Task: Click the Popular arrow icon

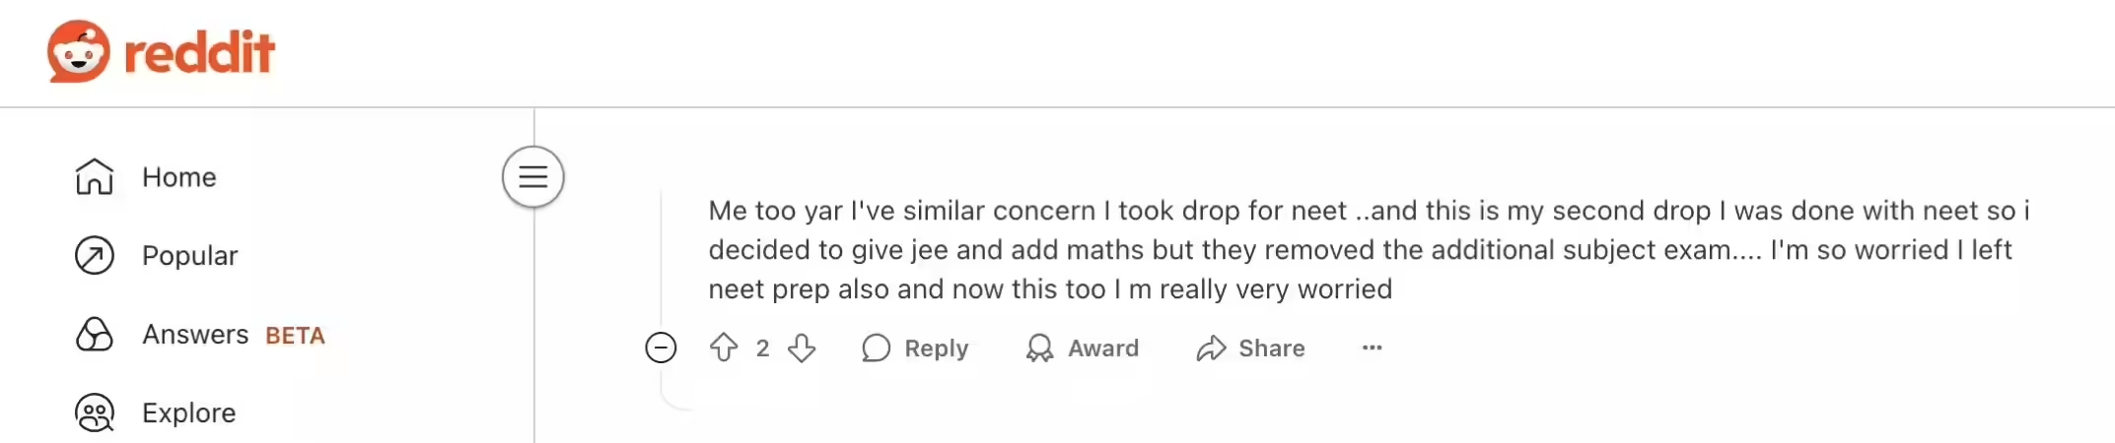Action: coord(95,256)
